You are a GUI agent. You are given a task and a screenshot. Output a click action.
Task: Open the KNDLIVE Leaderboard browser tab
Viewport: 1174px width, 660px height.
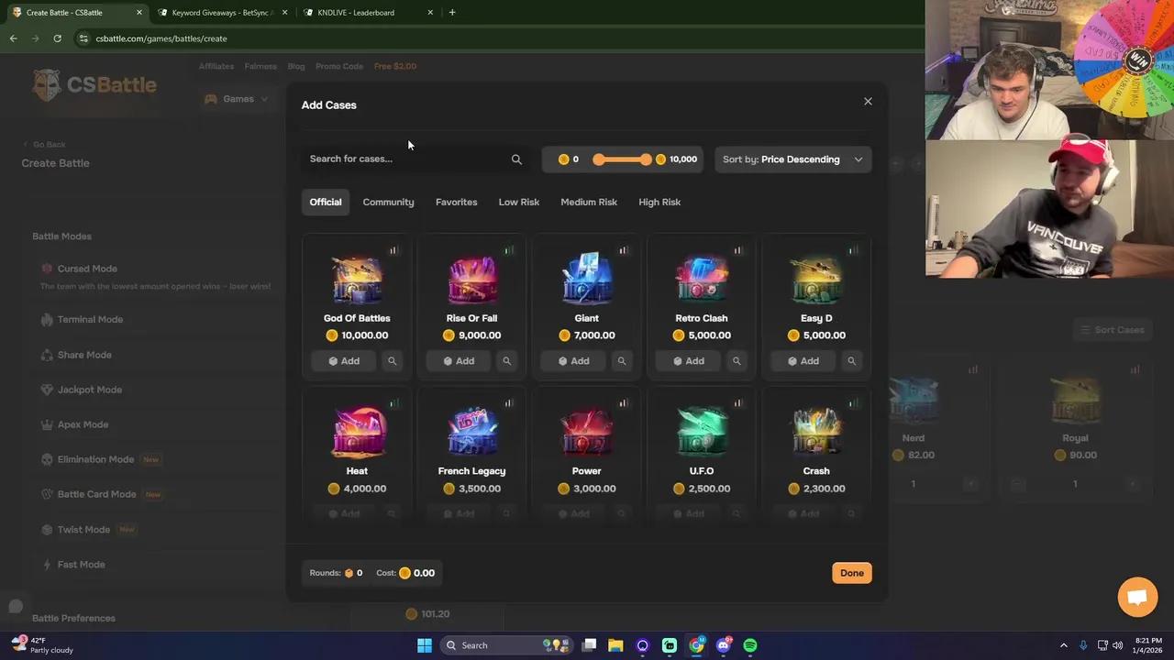point(356,12)
